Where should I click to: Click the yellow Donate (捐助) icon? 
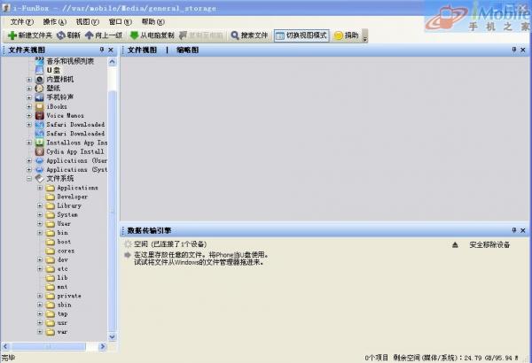pos(339,35)
